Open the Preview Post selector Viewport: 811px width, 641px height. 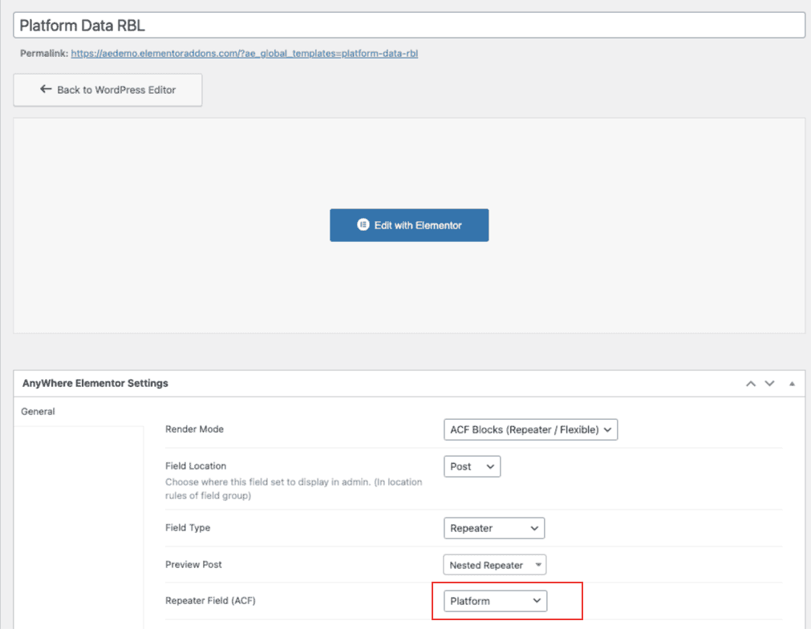click(x=494, y=565)
